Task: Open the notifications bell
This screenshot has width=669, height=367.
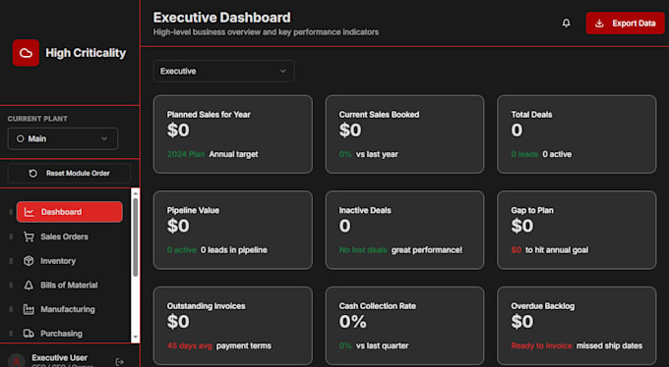Action: (566, 23)
